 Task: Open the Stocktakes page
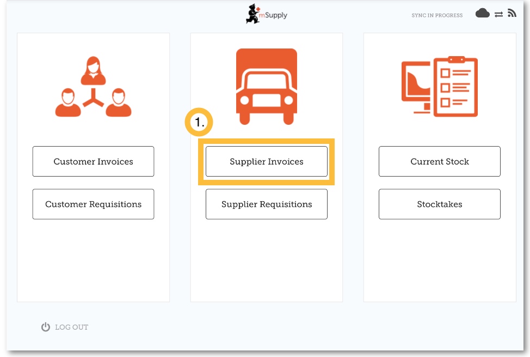pyautogui.click(x=439, y=204)
